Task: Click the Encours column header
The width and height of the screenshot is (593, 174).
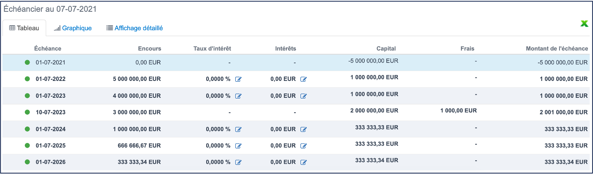Action: [149, 49]
